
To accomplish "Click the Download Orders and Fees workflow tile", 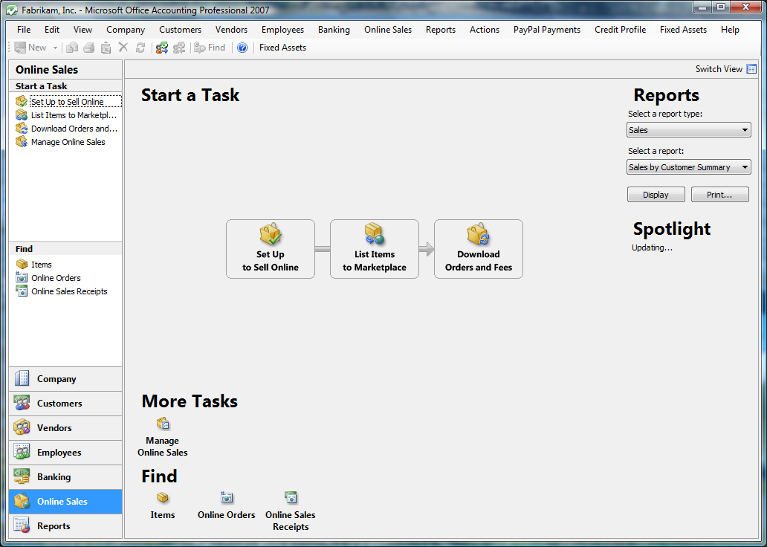I will (x=479, y=248).
